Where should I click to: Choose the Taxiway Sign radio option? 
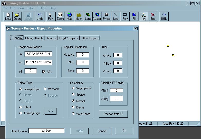[21, 113]
